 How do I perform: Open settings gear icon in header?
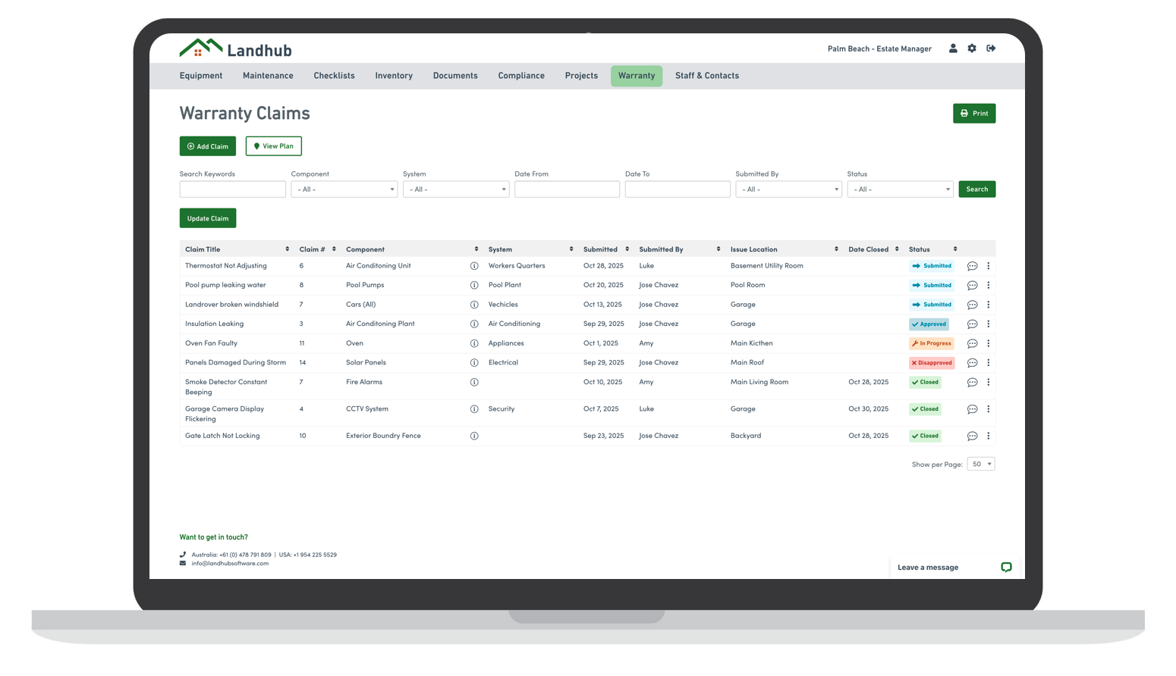(972, 49)
